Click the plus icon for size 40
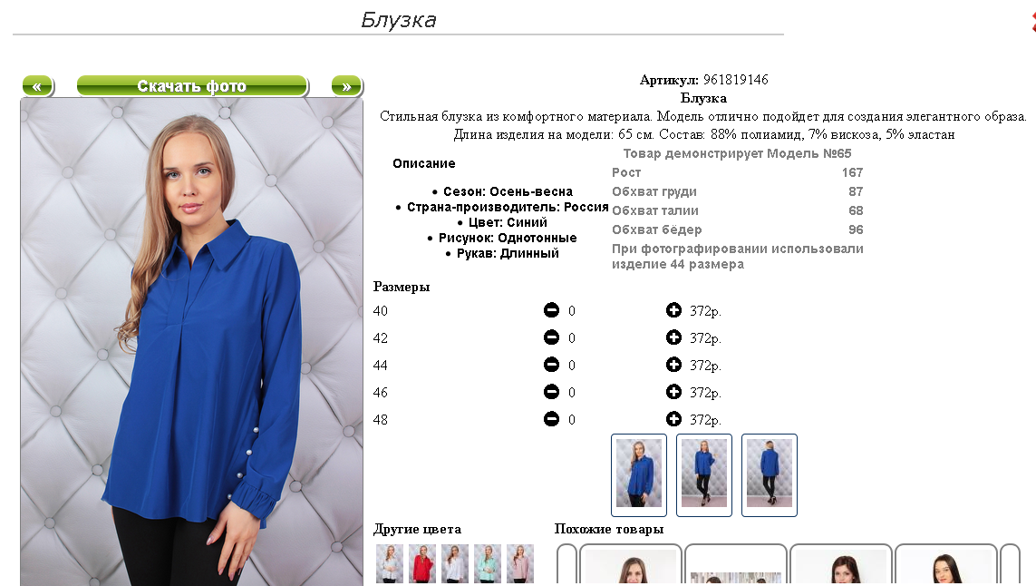 click(x=673, y=310)
